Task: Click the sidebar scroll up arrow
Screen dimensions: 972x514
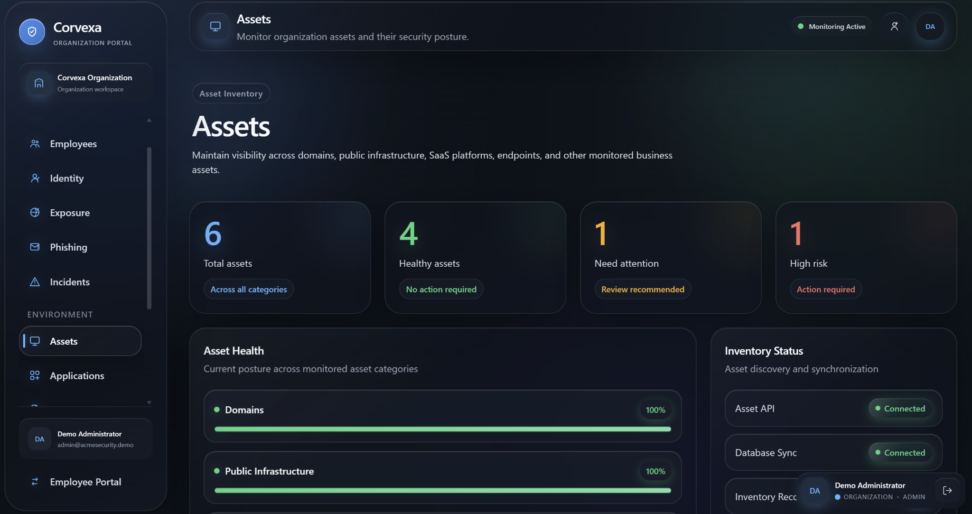Action: [149, 121]
